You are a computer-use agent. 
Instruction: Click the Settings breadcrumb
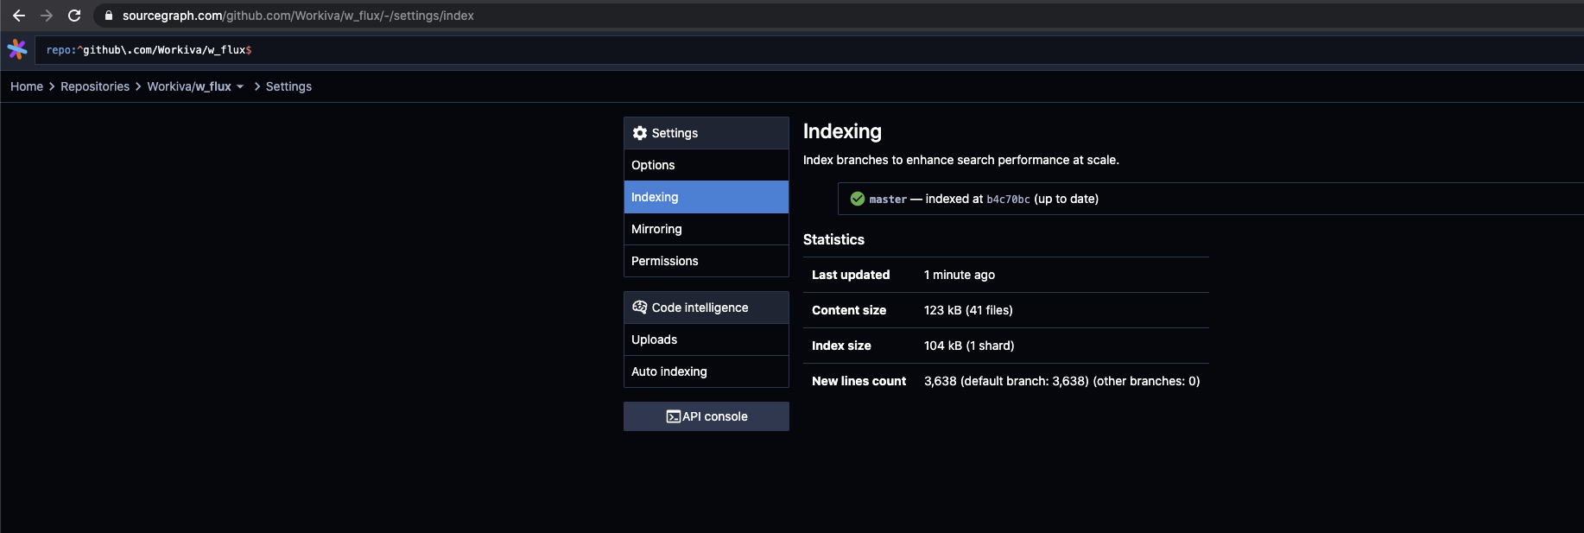[288, 86]
